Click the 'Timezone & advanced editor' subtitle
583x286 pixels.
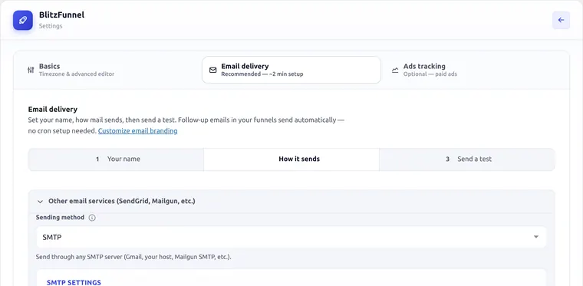pos(77,74)
